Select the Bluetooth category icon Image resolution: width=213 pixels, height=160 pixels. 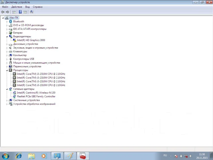click(11, 21)
